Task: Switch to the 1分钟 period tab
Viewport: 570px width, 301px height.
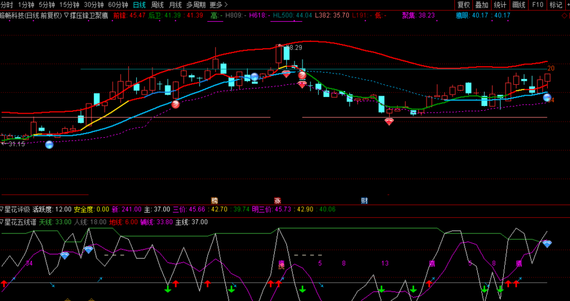Action: (27, 5)
